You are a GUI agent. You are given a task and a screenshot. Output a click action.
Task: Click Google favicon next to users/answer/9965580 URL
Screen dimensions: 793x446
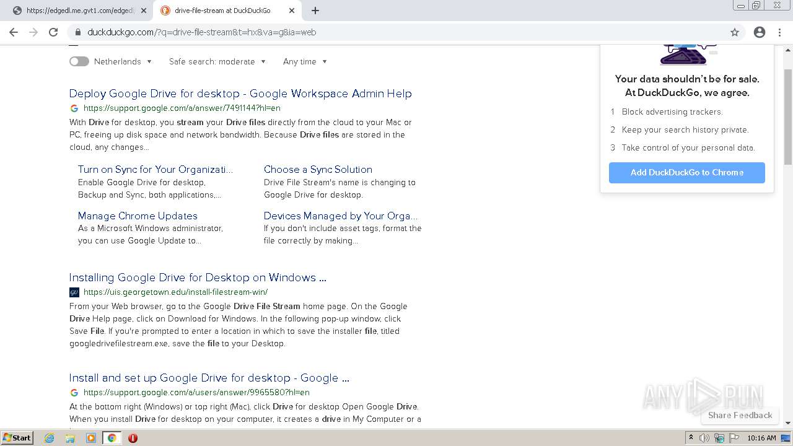tap(74, 392)
